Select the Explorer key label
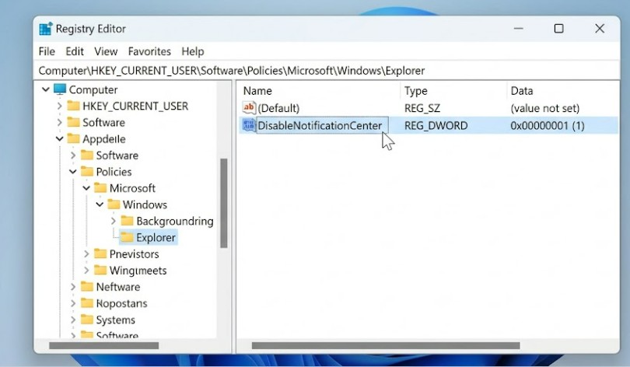The image size is (630, 367). point(156,238)
